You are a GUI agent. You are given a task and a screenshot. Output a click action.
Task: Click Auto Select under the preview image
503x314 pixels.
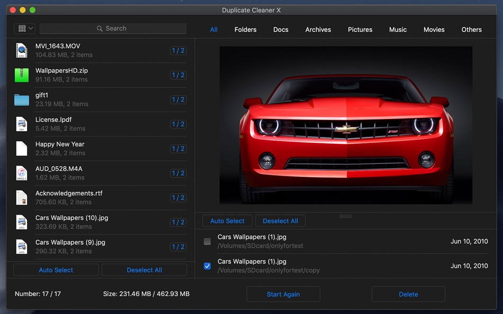click(227, 221)
